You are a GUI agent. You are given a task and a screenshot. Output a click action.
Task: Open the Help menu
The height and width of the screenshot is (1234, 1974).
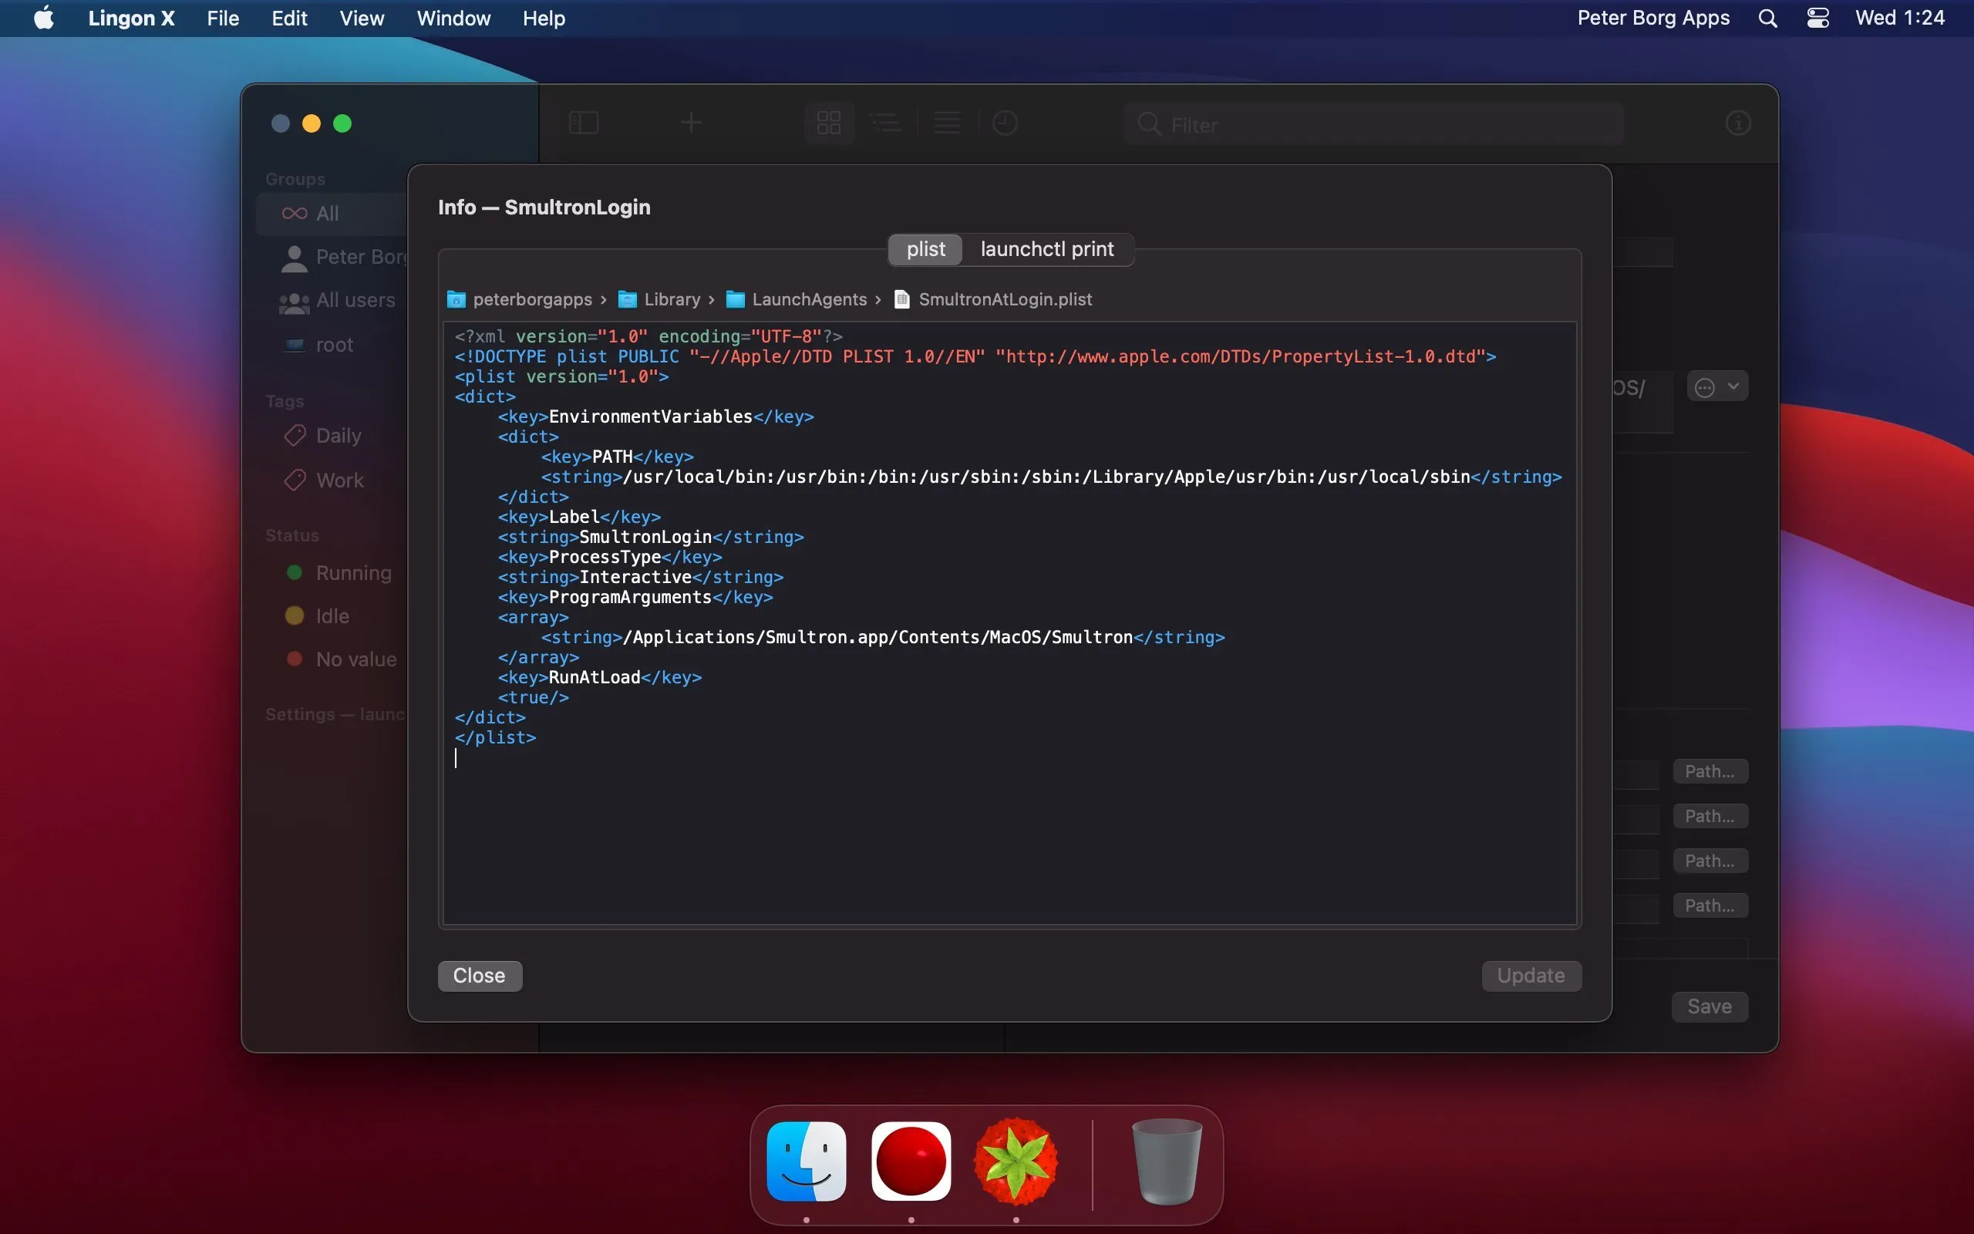click(x=544, y=18)
